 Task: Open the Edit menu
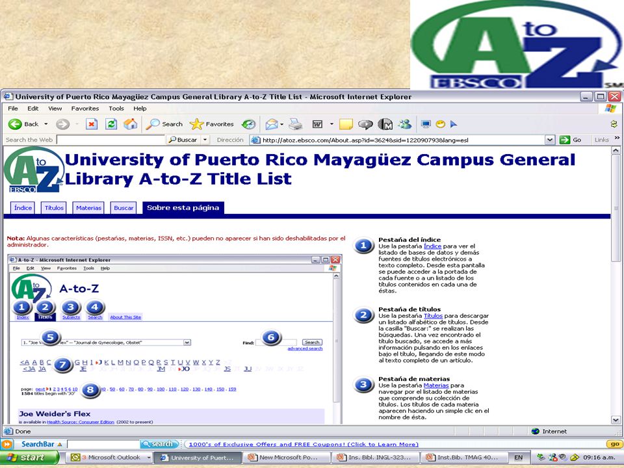point(33,109)
